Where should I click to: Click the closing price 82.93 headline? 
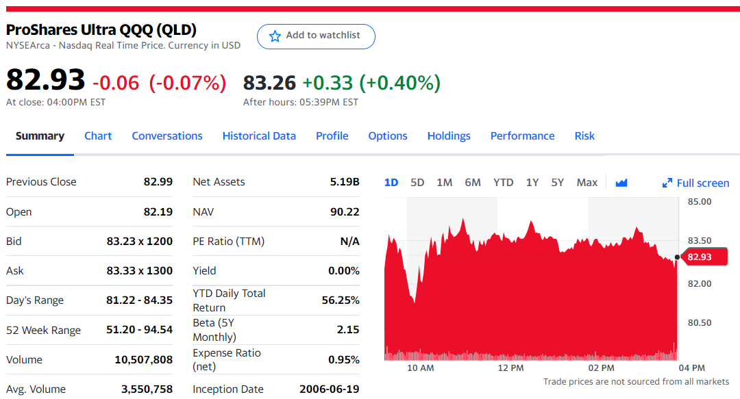pyautogui.click(x=45, y=79)
